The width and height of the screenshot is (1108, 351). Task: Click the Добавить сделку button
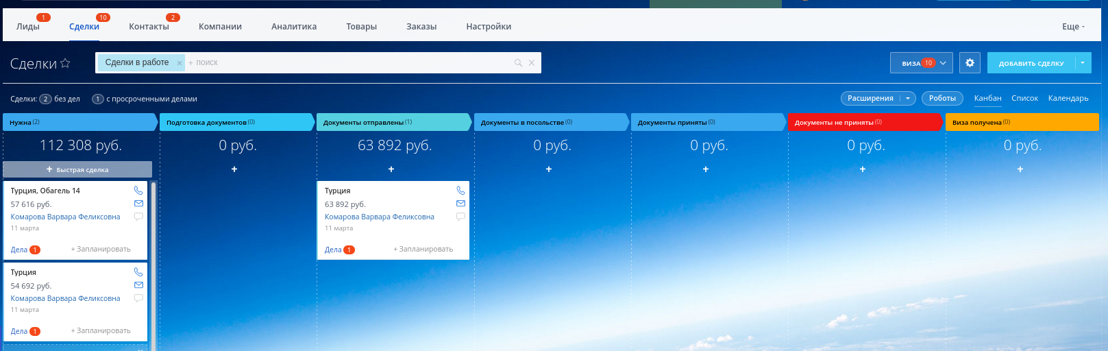[1031, 62]
